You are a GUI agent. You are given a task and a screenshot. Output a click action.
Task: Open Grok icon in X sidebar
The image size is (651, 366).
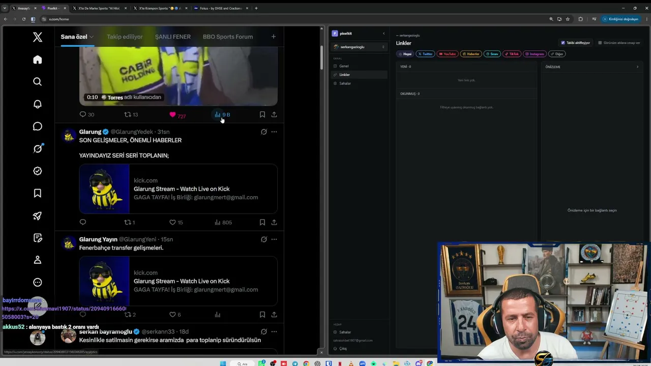pyautogui.click(x=37, y=149)
